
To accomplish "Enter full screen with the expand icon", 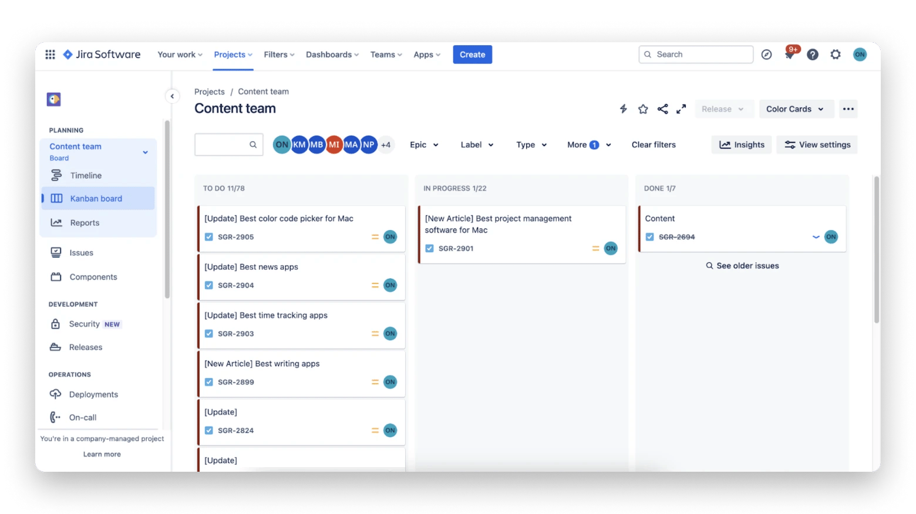I will coord(681,109).
